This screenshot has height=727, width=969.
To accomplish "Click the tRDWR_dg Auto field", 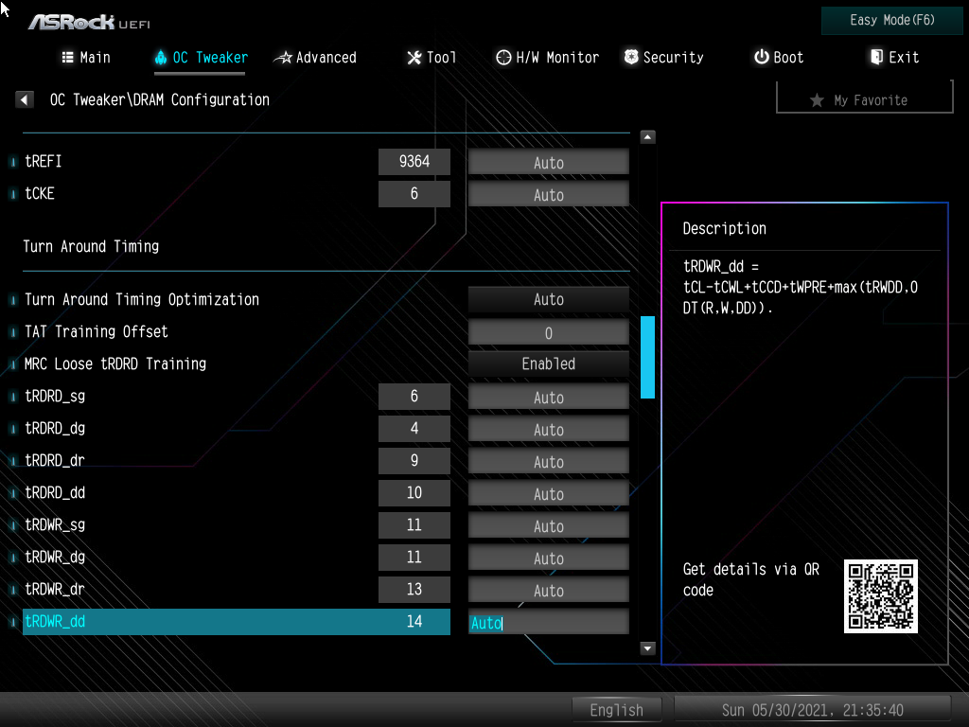I will [x=548, y=558].
